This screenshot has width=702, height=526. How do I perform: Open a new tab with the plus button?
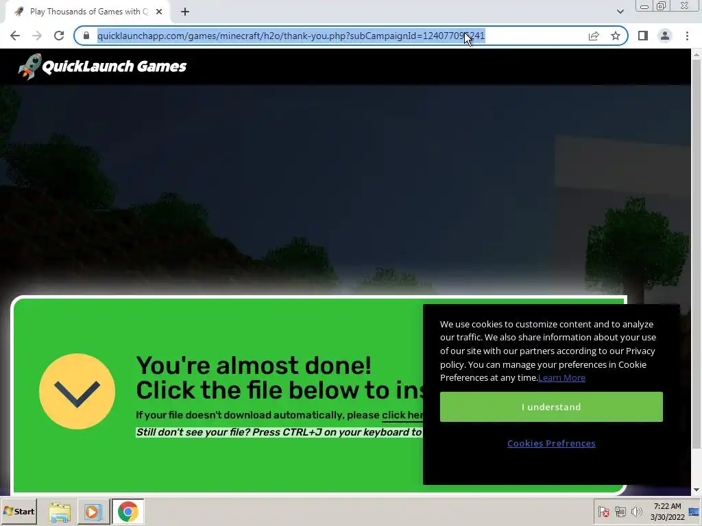(185, 12)
